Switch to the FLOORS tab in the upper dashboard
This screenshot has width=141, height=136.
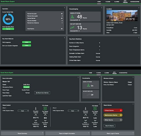point(108,2)
